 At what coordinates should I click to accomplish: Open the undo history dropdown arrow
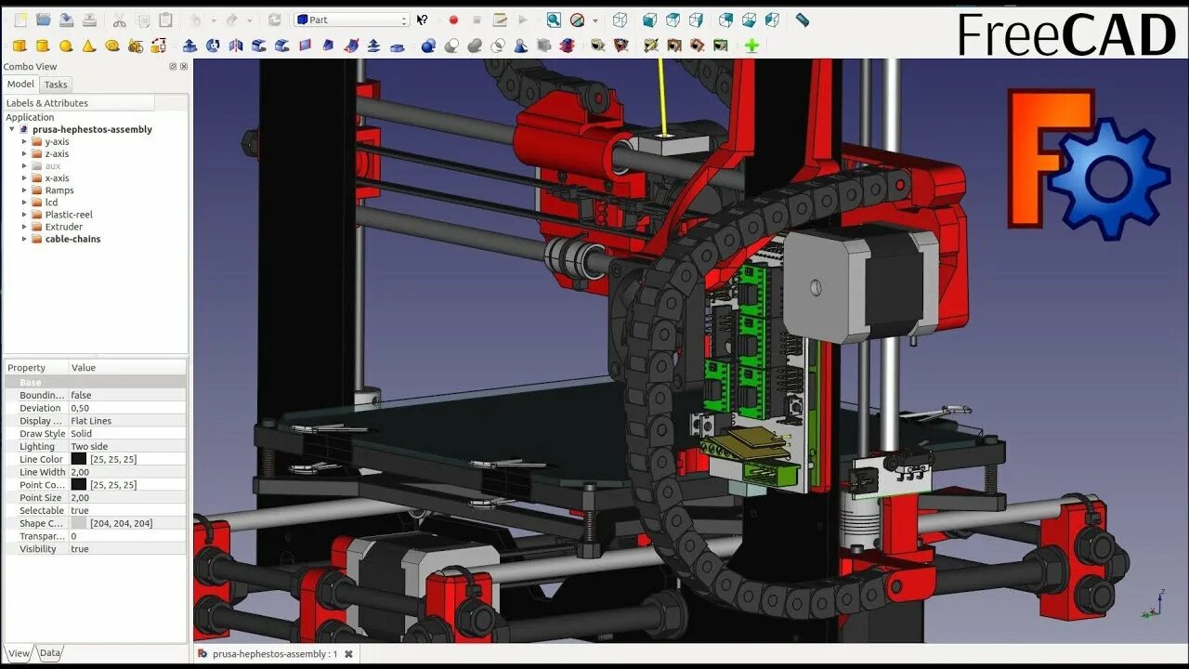tap(214, 20)
